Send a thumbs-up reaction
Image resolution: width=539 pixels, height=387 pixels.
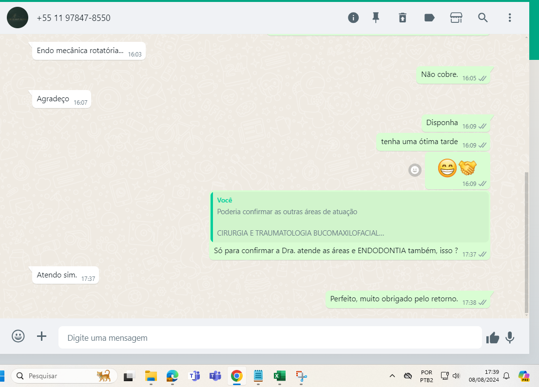tap(493, 337)
